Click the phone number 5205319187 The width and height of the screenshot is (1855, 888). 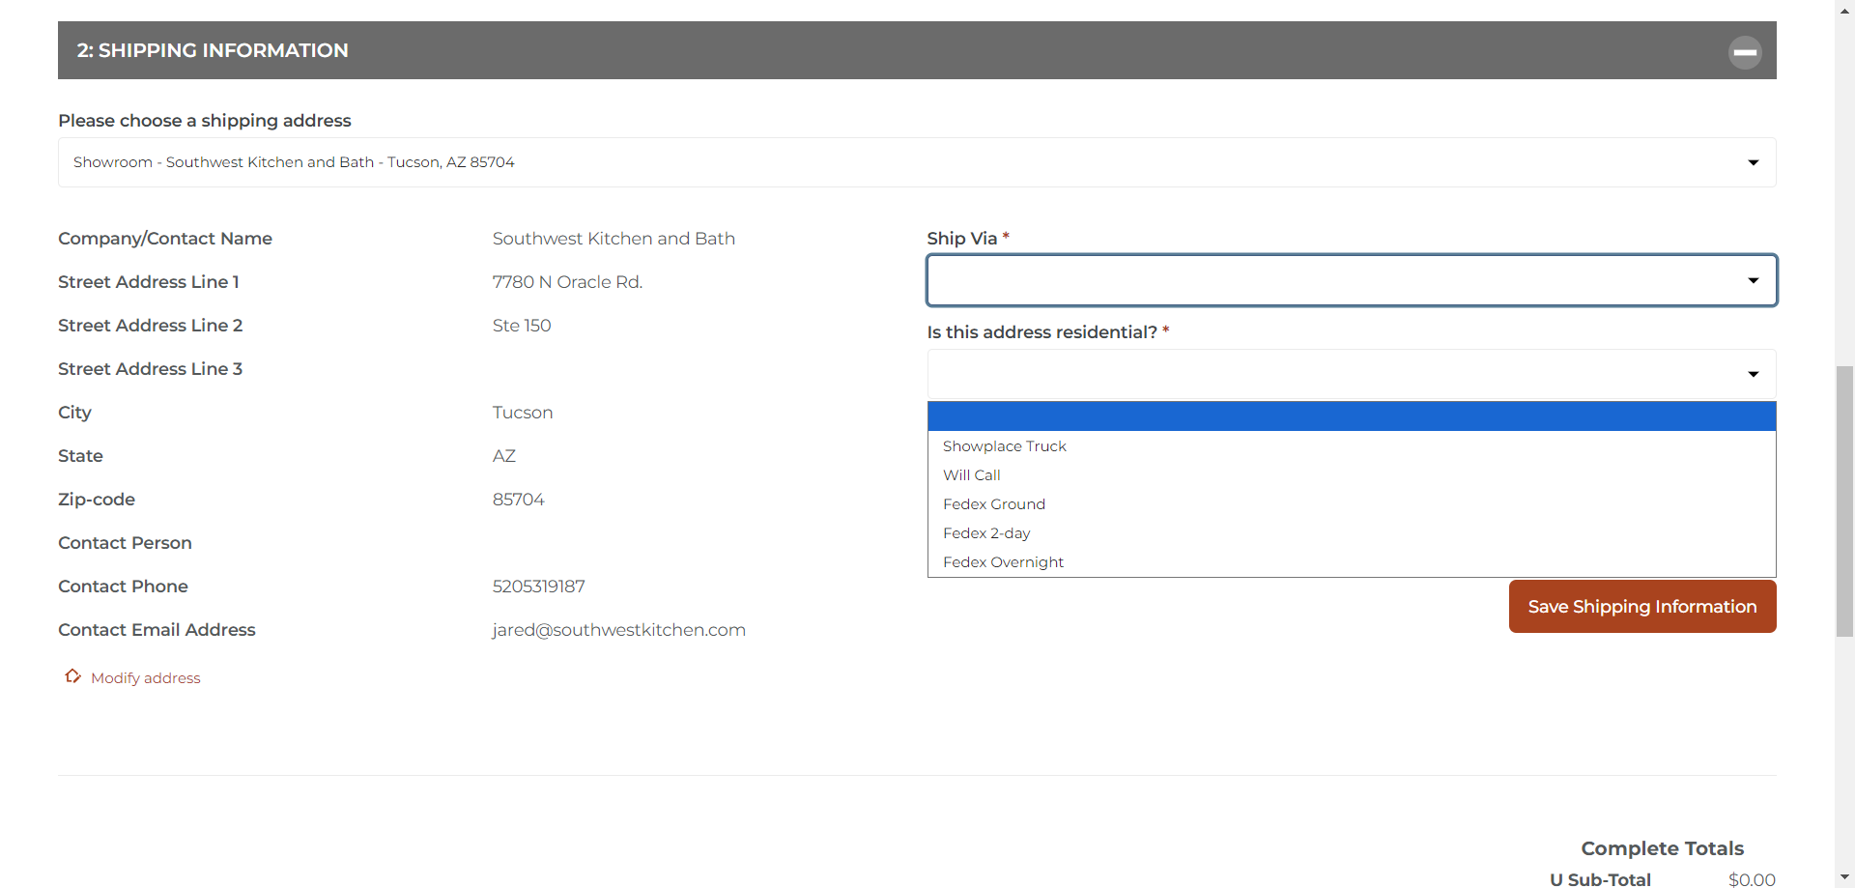point(539,587)
